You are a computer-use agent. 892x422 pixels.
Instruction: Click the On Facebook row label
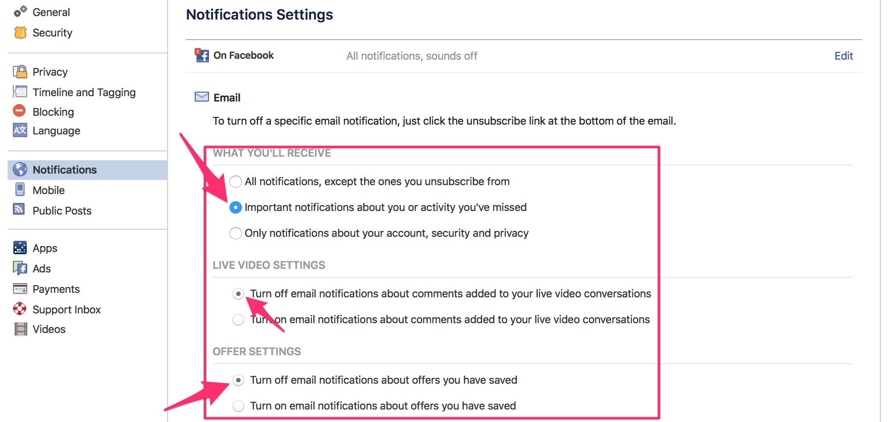(x=243, y=55)
